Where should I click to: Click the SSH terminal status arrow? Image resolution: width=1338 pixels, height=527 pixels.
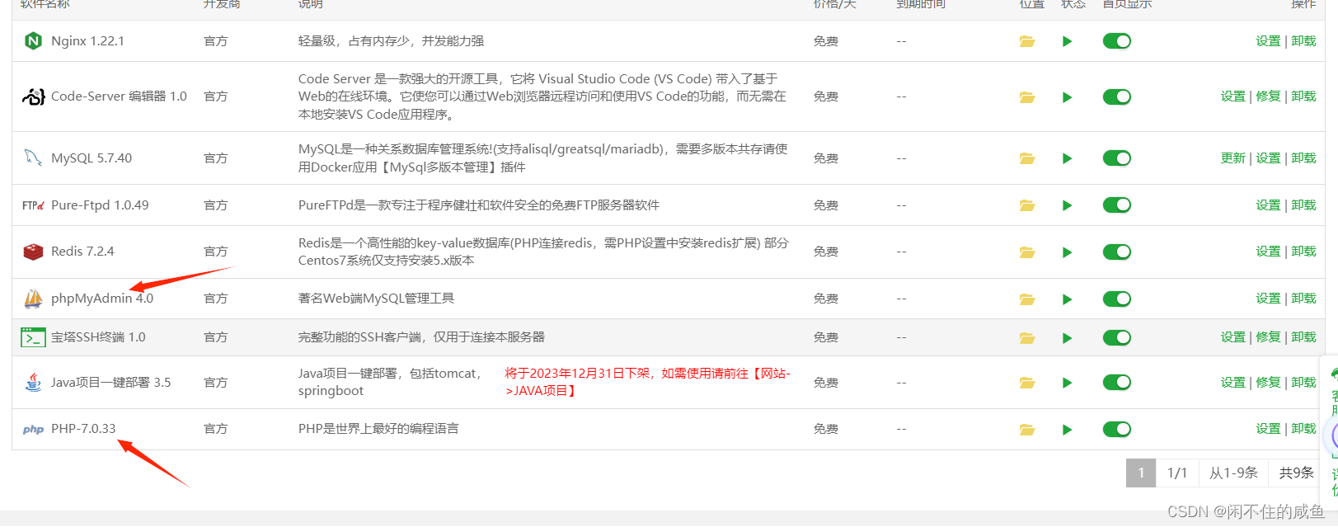tap(1068, 338)
